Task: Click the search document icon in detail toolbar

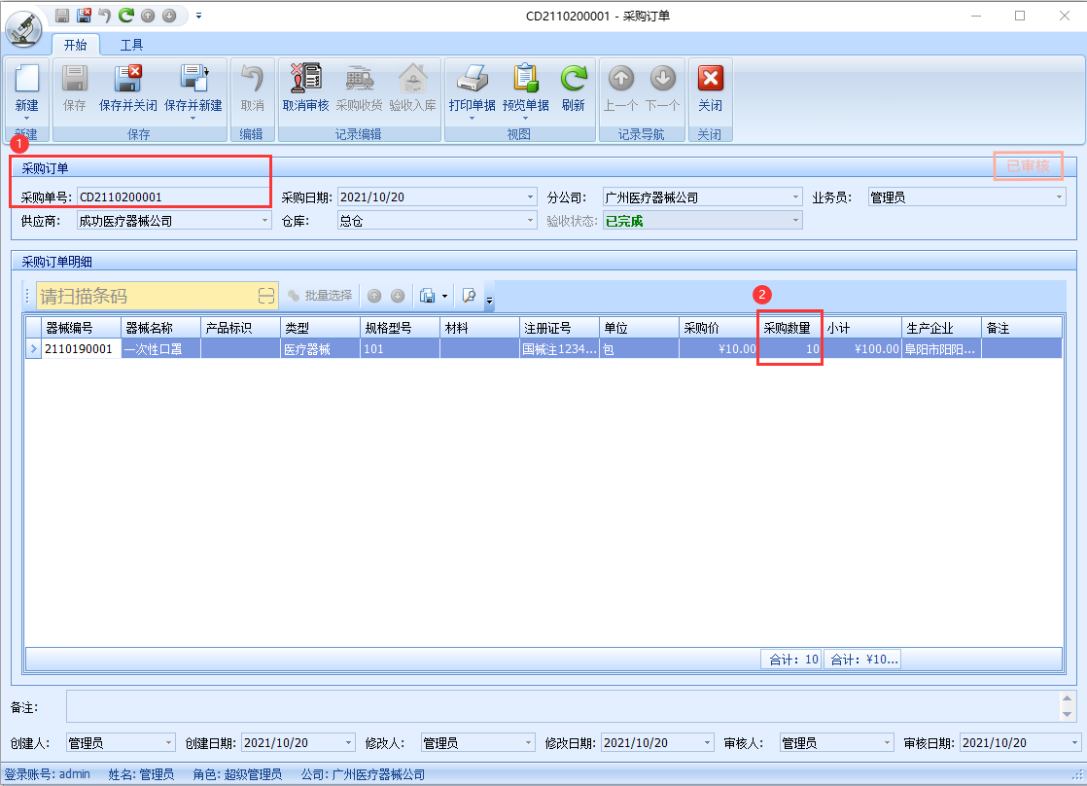Action: tap(470, 297)
